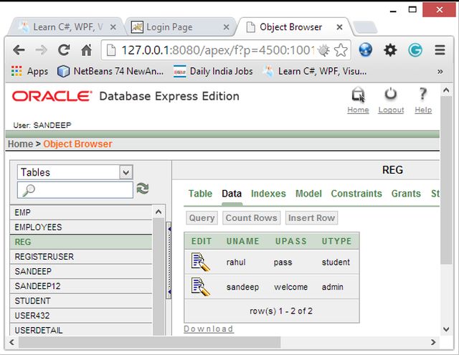Click the object search input field
The height and width of the screenshot is (355, 459).
pos(75,190)
